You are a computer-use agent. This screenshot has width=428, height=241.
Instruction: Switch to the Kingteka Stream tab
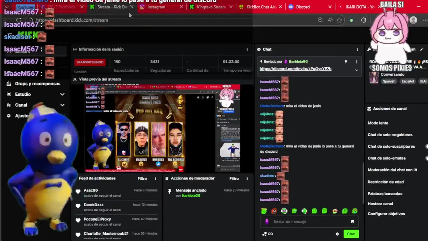pyautogui.click(x=211, y=7)
